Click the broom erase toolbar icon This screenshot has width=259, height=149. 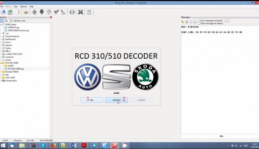tap(63, 12)
